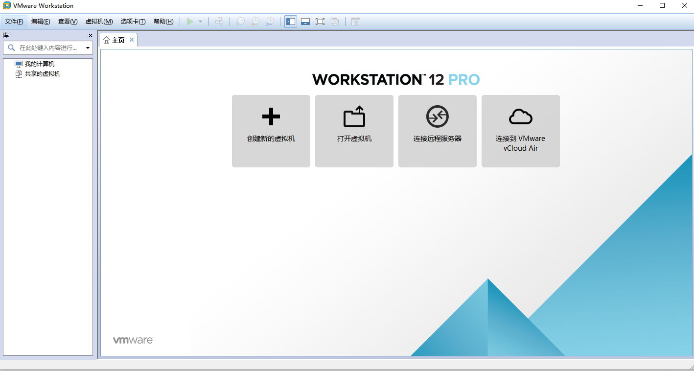Click the library search magnifier icon

(x=11, y=48)
